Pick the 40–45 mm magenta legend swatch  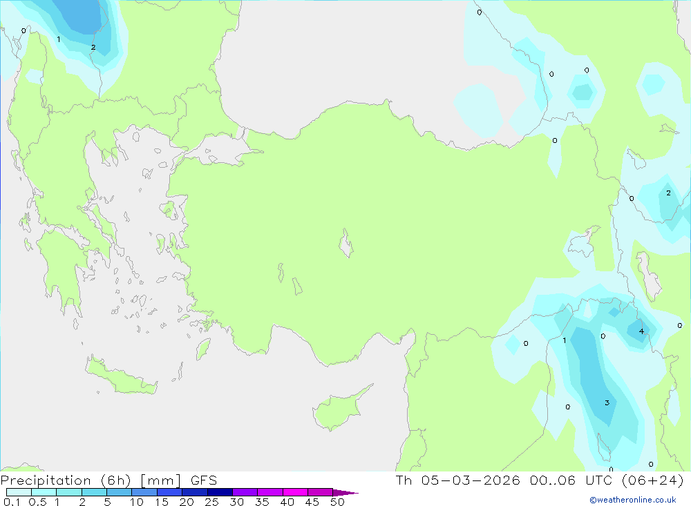[295, 492]
